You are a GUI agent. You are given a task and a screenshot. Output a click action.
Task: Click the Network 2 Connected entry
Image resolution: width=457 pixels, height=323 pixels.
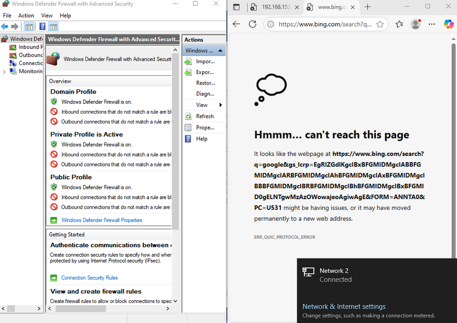pyautogui.click(x=377, y=275)
